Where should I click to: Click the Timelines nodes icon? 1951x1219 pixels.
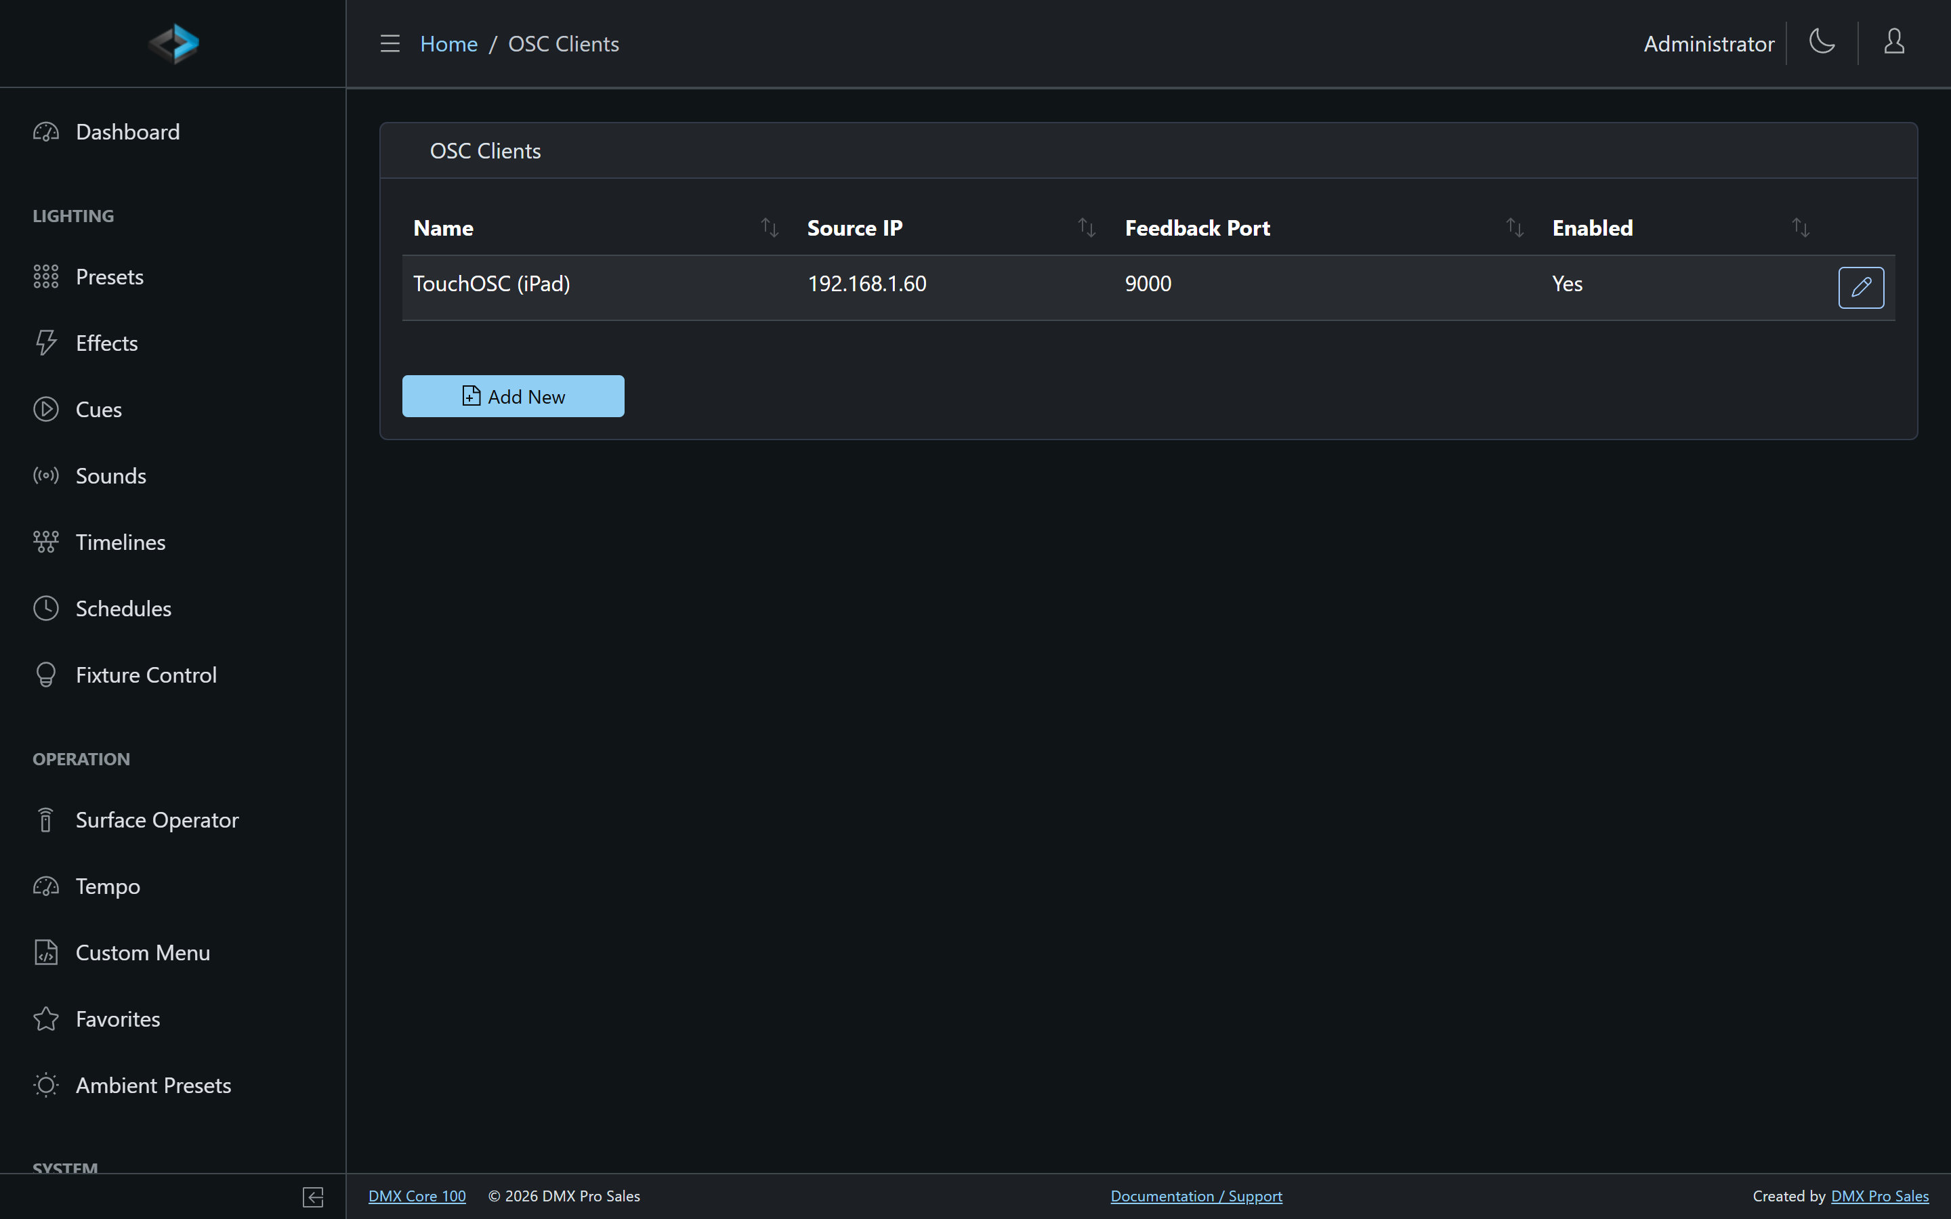point(46,542)
